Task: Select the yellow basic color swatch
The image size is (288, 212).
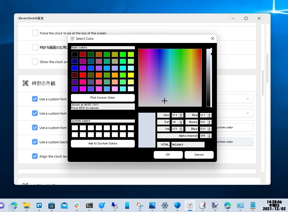Action: 131,75
